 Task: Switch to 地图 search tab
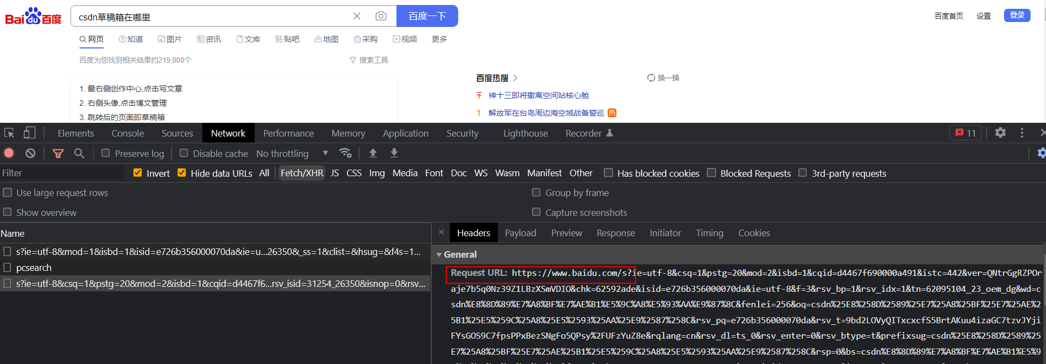[326, 39]
